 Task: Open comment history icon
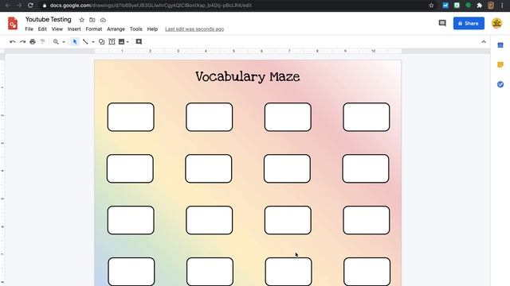pos(442,23)
